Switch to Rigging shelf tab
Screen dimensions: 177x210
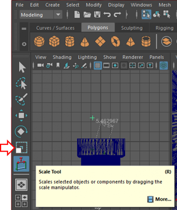(x=165, y=28)
